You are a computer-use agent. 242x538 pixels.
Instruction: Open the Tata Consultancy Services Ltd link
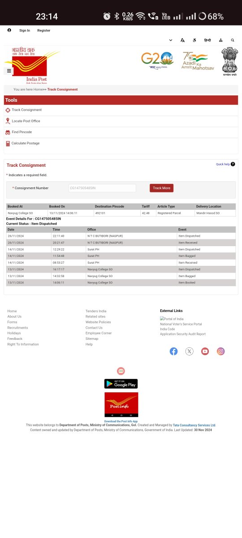pos(194,425)
